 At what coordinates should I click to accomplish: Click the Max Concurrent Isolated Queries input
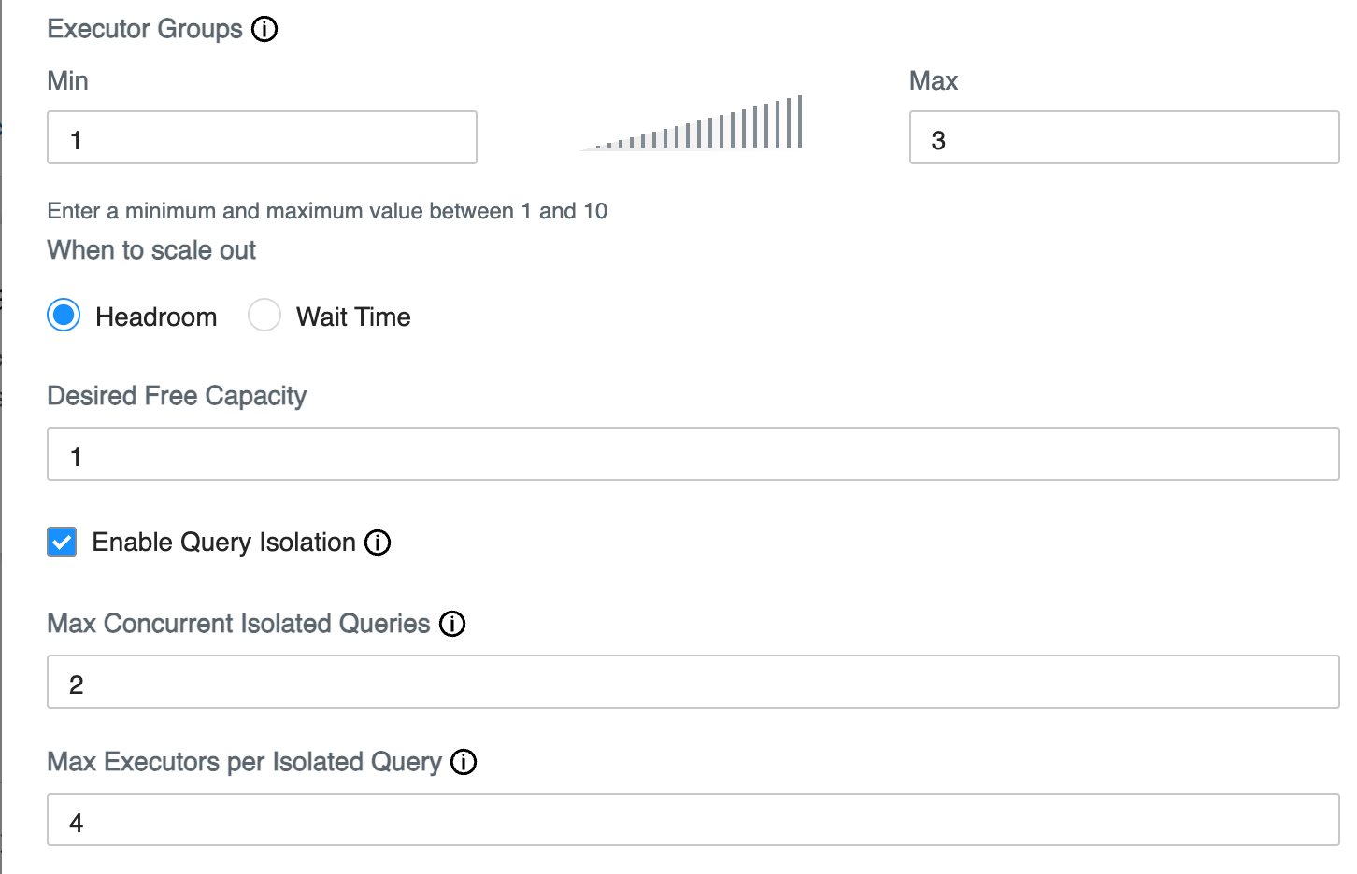point(693,683)
